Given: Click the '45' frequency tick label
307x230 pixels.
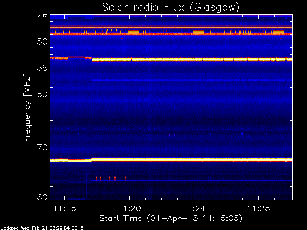Looking at the screenshot, I should tap(42, 17).
